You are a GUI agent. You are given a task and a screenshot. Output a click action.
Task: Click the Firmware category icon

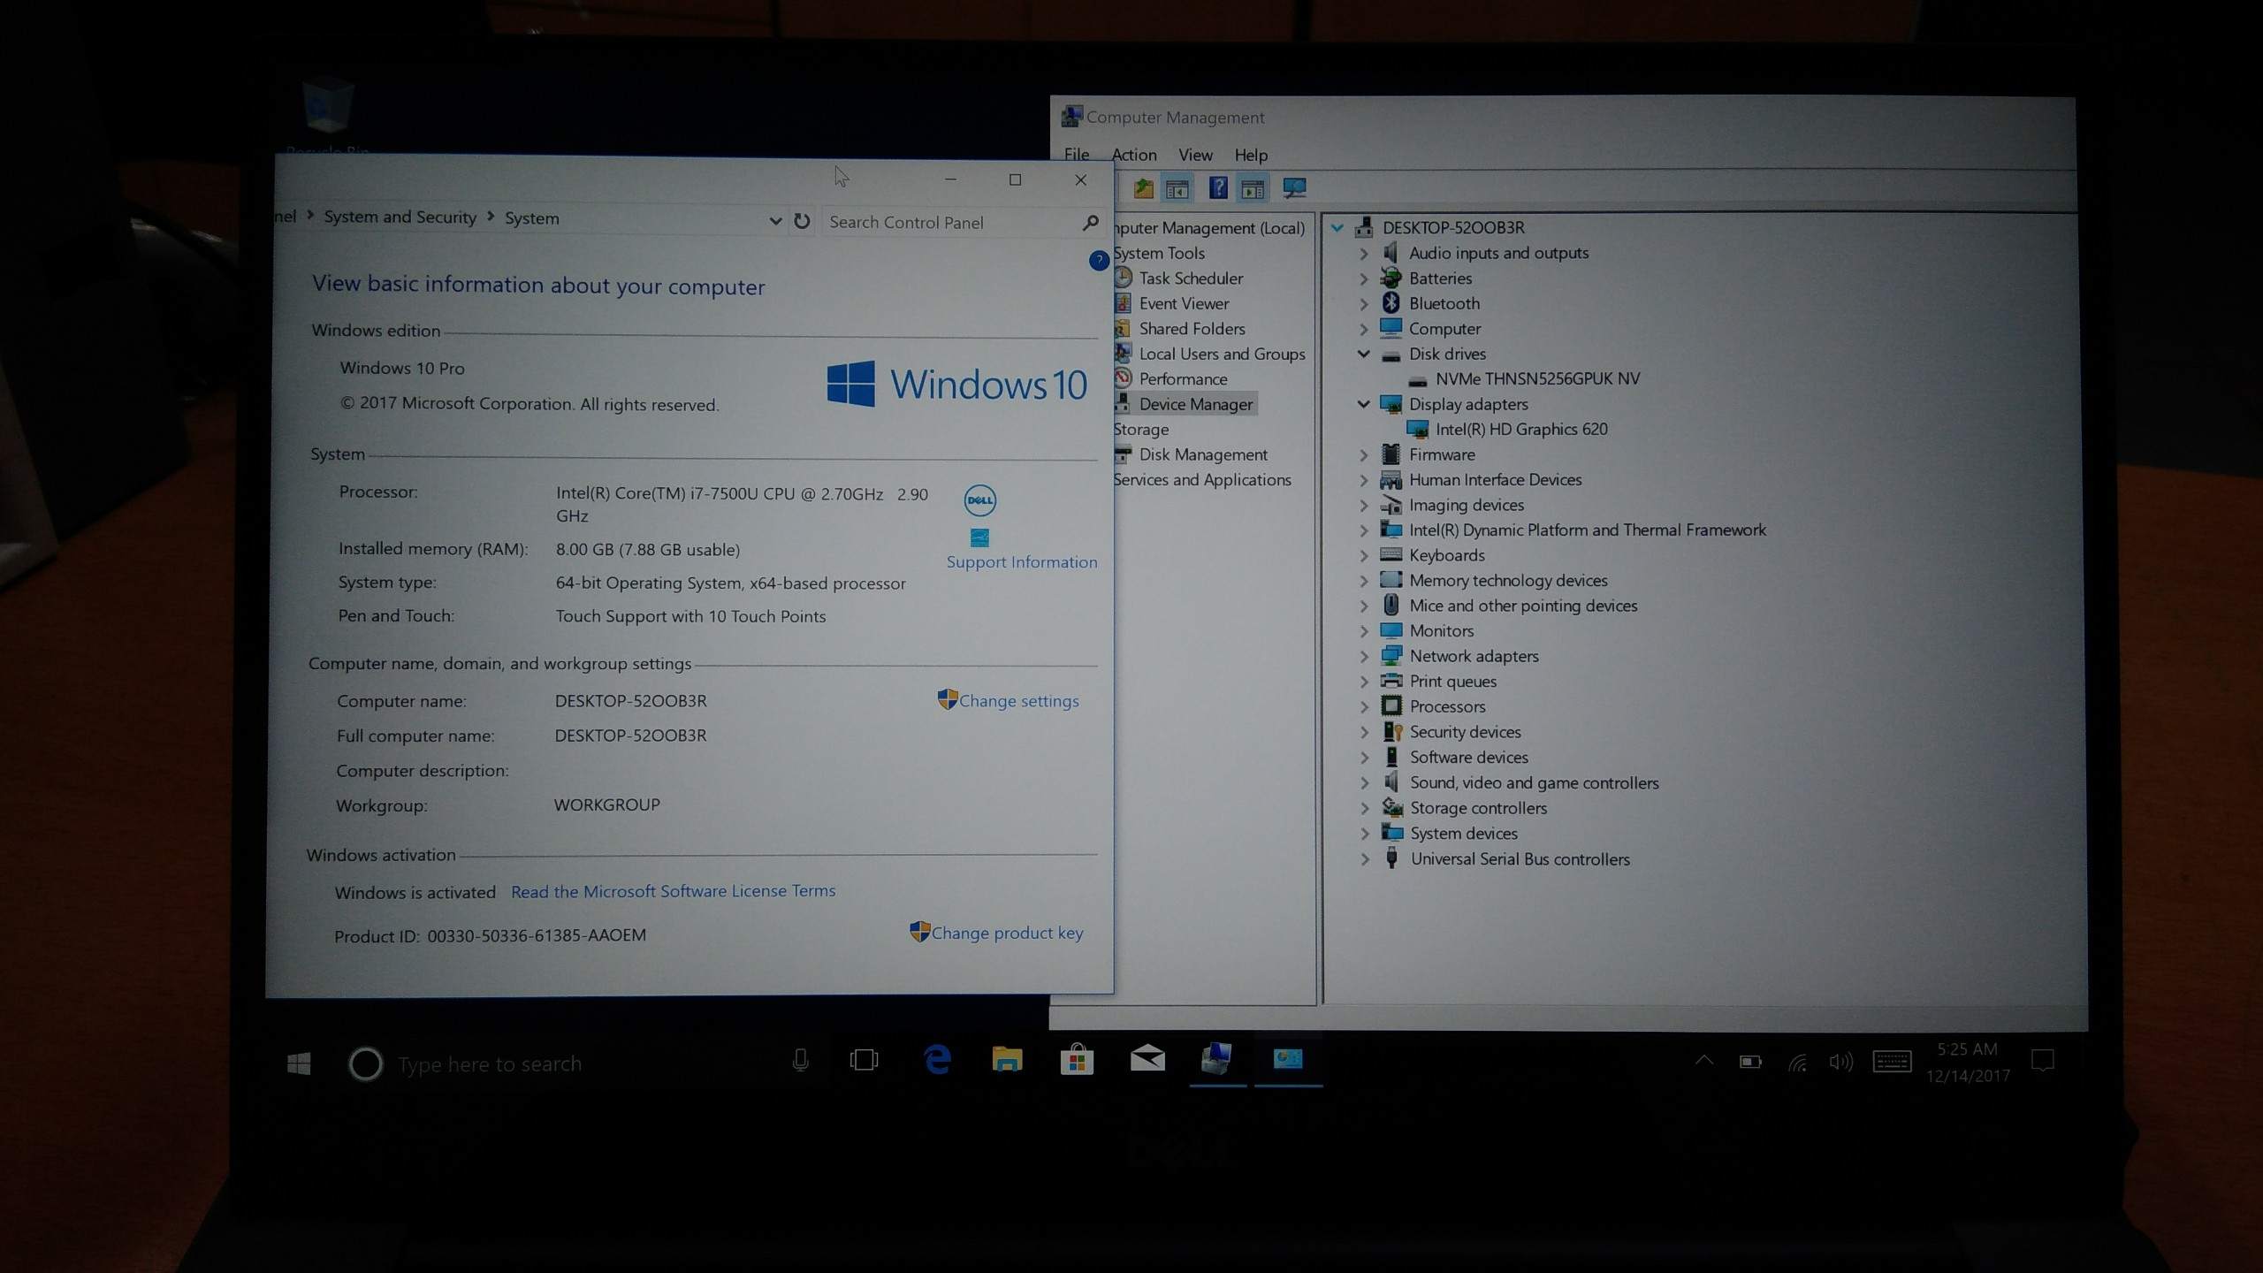point(1391,454)
